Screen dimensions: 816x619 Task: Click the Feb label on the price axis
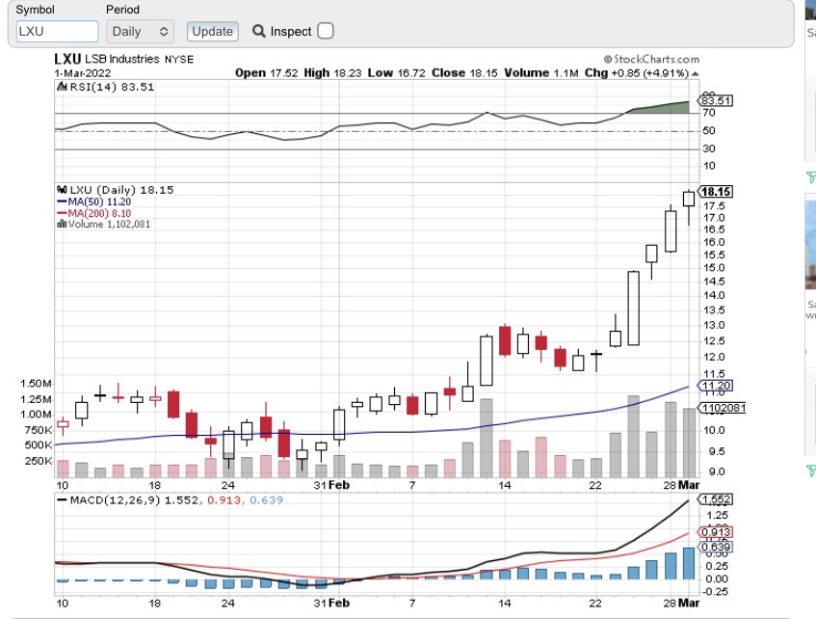(339, 485)
